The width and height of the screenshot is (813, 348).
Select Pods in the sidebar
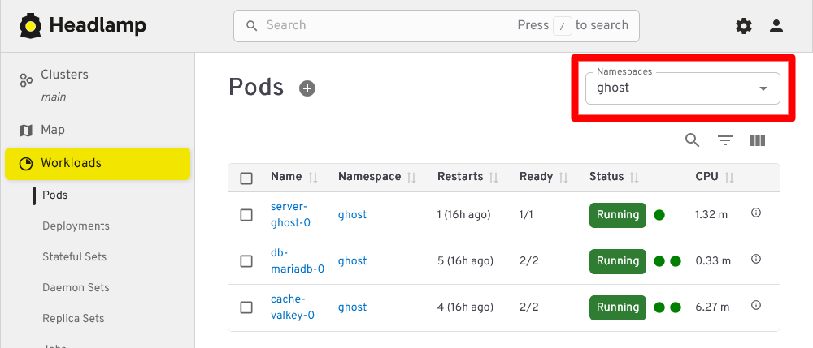click(x=55, y=195)
